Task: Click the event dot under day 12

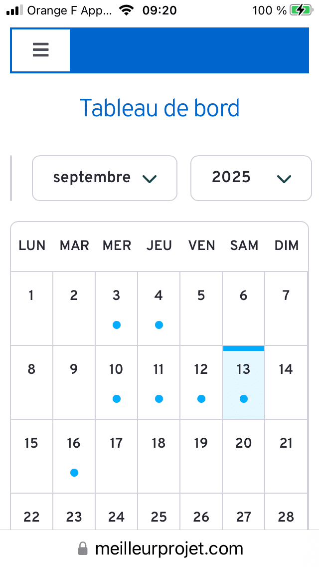Action: 201,399
